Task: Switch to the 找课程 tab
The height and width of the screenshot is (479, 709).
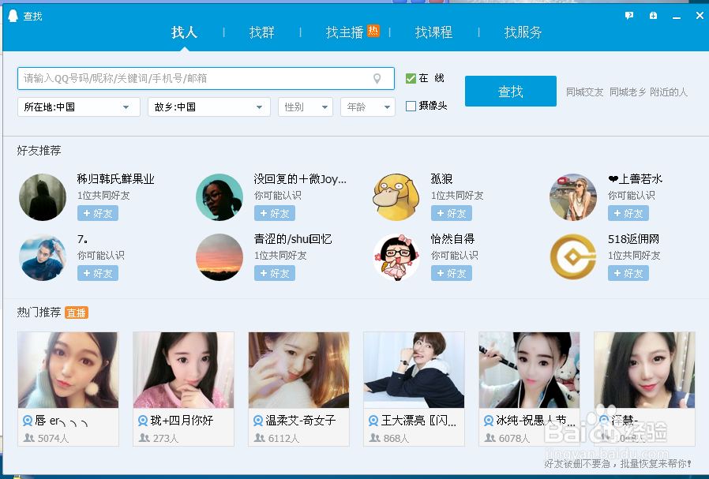Action: point(433,32)
